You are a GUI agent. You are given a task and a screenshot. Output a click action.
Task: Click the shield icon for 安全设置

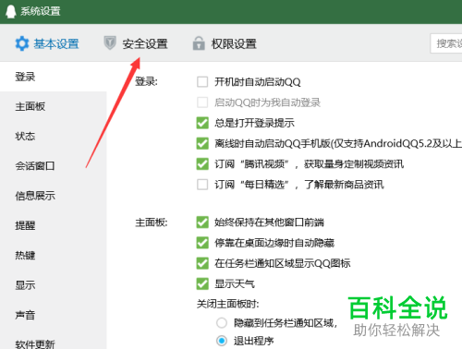[110, 43]
